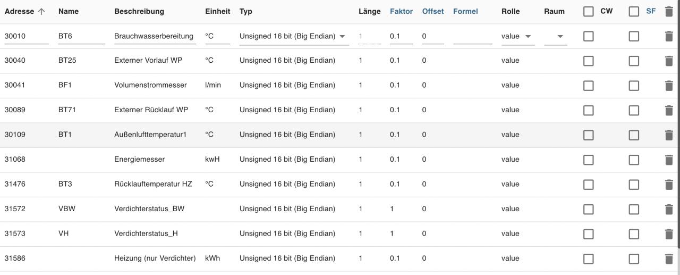Image resolution: width=680 pixels, height=275 pixels.
Task: Toggle the SF header checkbox
Action: pyautogui.click(x=634, y=11)
